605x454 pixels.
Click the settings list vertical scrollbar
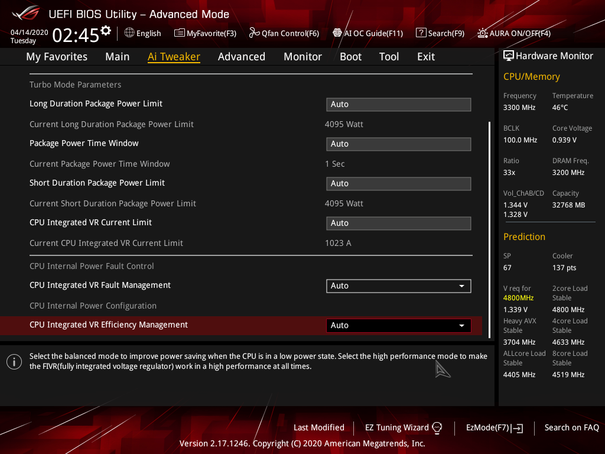(489, 230)
